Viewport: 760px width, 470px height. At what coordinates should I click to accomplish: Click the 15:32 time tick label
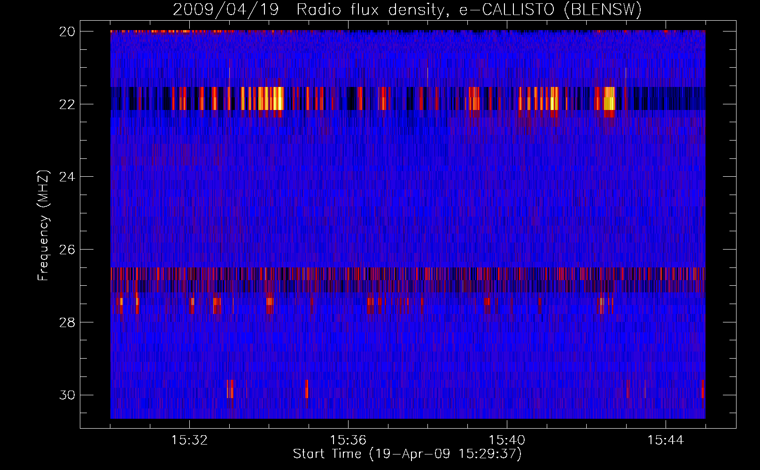(189, 440)
